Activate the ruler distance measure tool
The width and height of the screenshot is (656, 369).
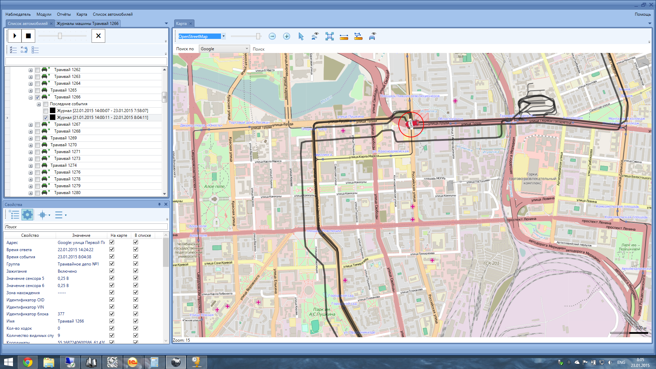[x=344, y=37]
